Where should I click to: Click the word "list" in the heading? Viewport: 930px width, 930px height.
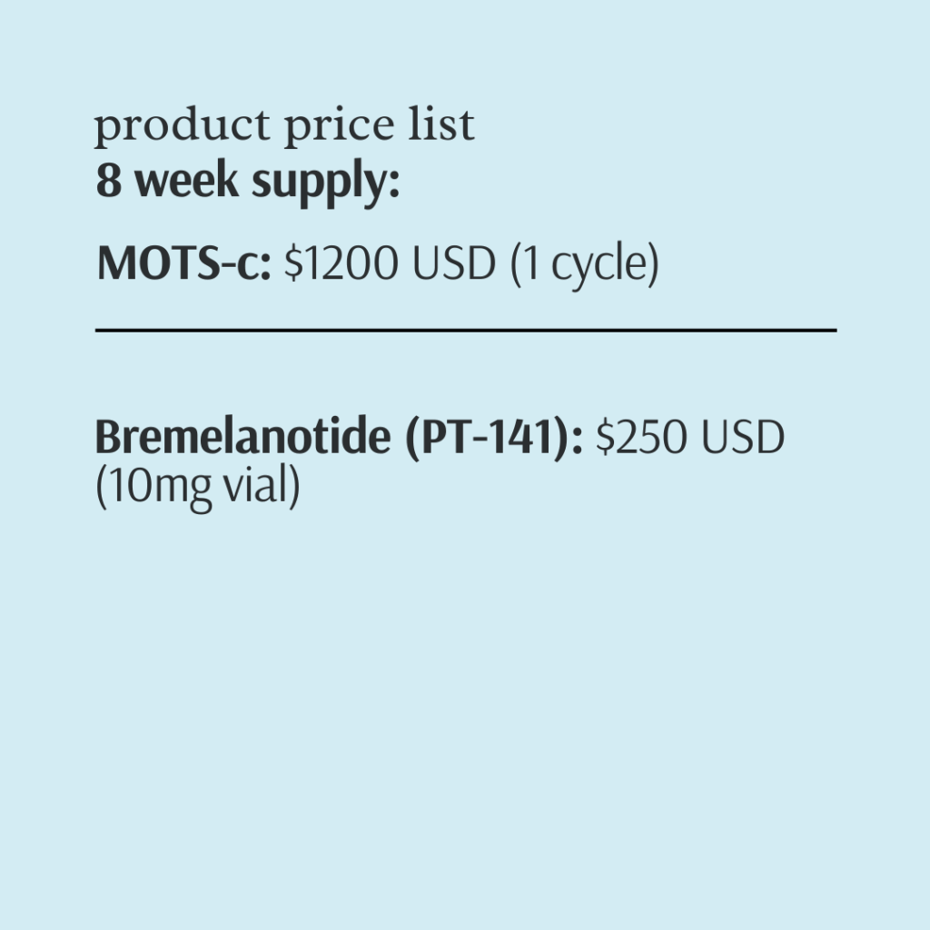click(x=441, y=124)
